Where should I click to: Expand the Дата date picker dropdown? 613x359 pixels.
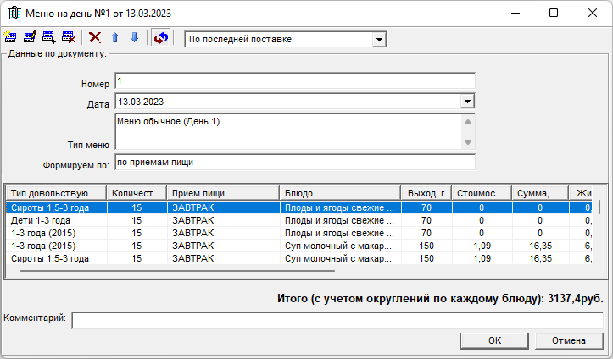pyautogui.click(x=466, y=102)
